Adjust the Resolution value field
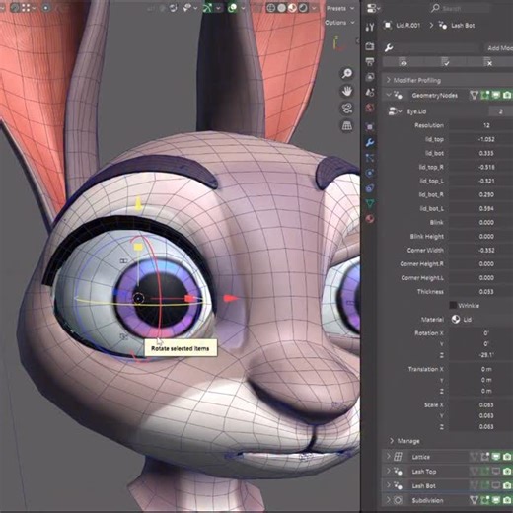Viewport: 513px width, 513px height. (481, 125)
